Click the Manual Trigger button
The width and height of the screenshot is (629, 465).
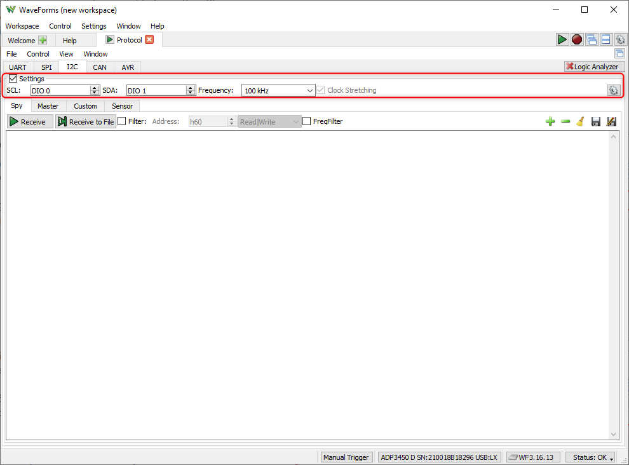(x=347, y=457)
